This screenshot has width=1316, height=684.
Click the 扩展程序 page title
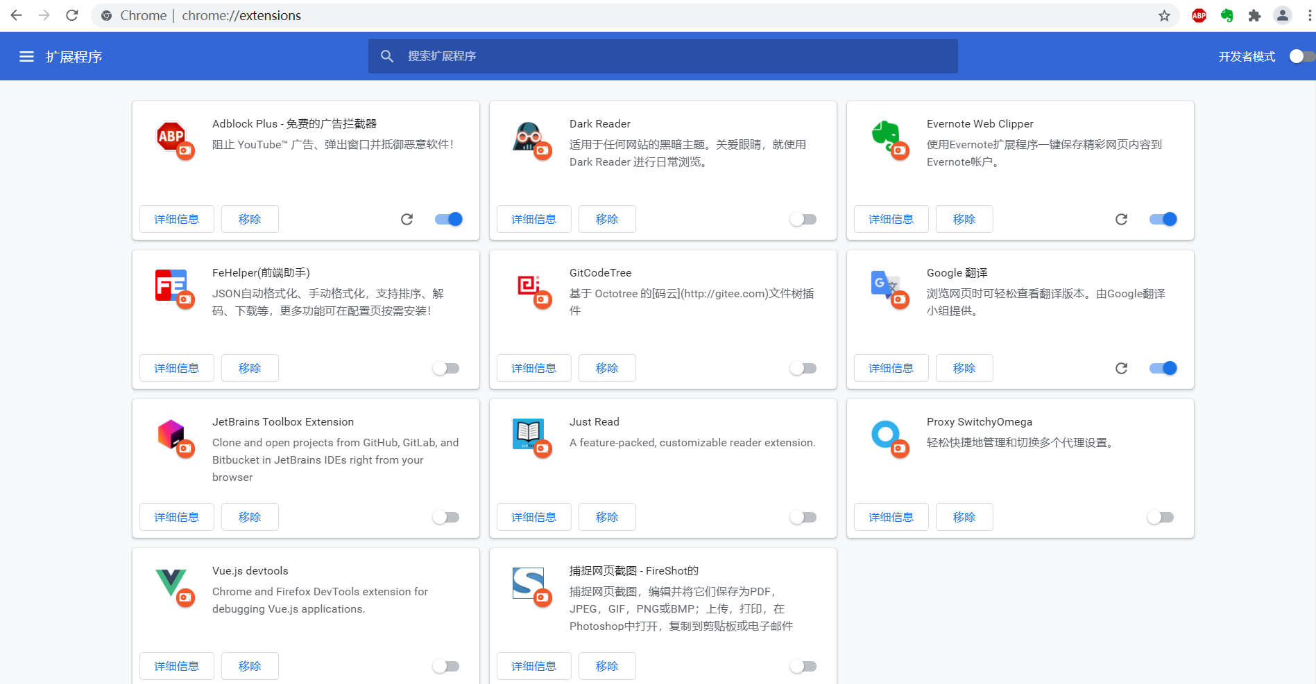click(x=74, y=57)
